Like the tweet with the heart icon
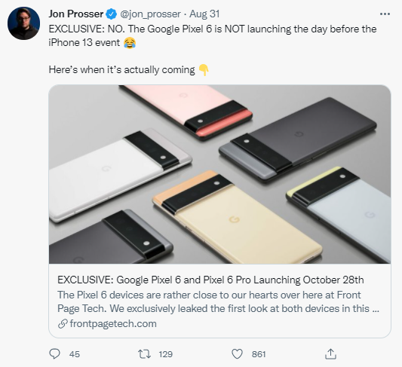Viewport: 402px width, 367px height. [x=237, y=354]
